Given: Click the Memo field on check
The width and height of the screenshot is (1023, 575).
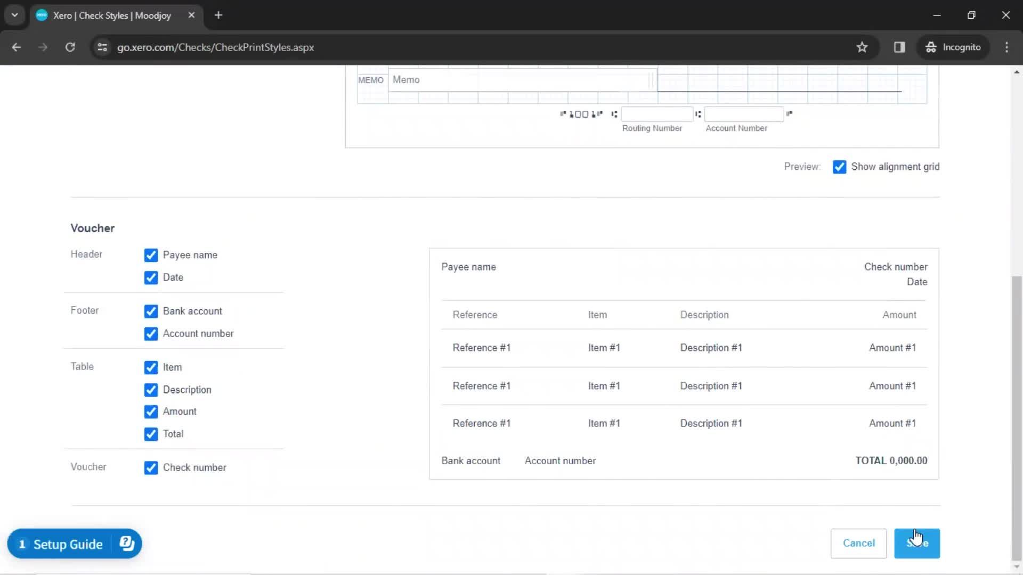Looking at the screenshot, I should tap(522, 80).
